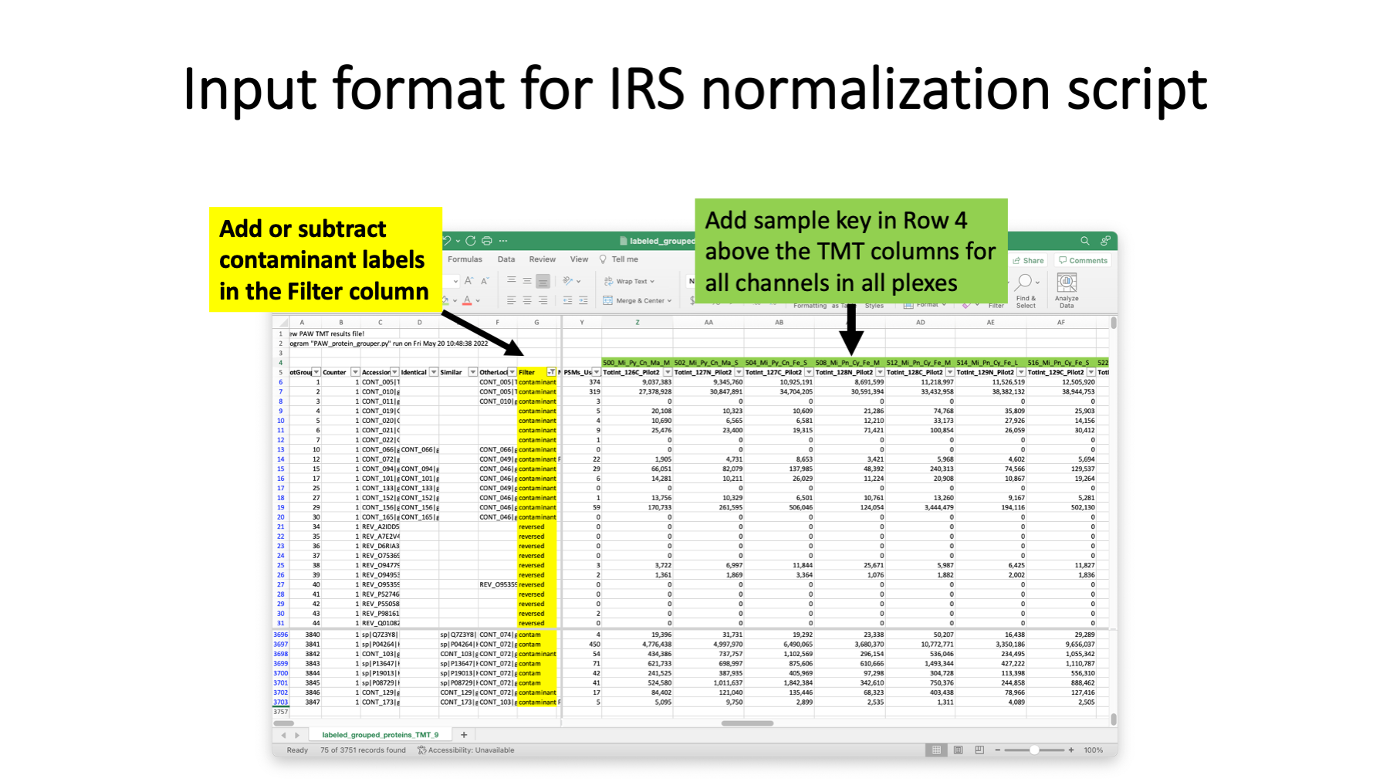Screen dimensions: 1390x782
Task: Click the Redo icon in the title bar
Action: [471, 241]
